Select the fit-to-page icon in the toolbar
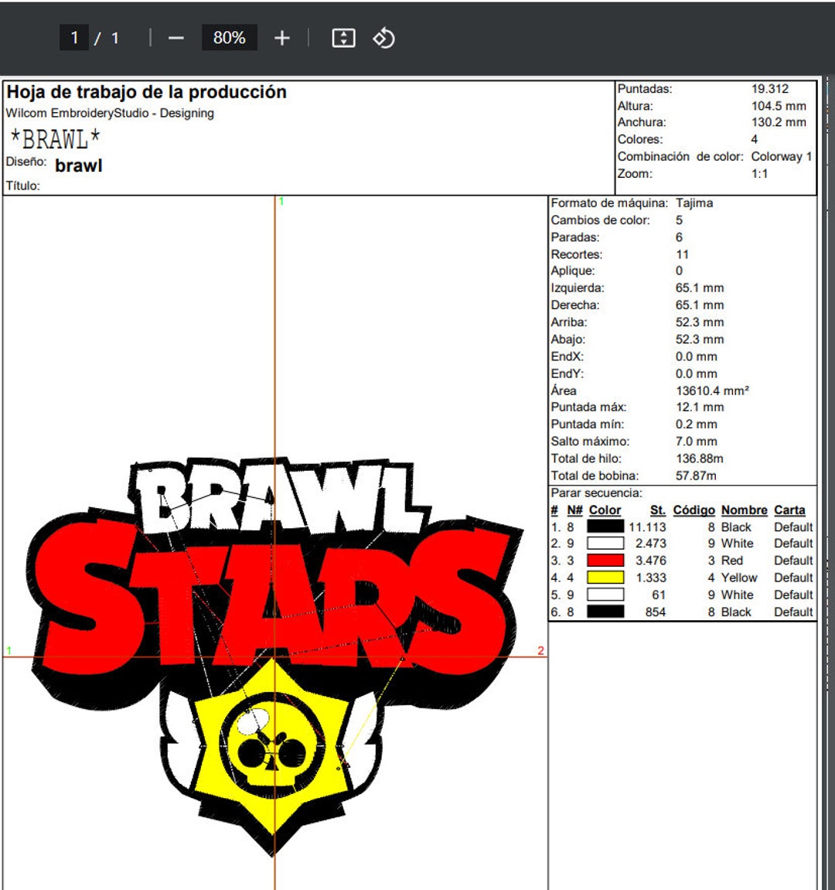 pyautogui.click(x=343, y=36)
